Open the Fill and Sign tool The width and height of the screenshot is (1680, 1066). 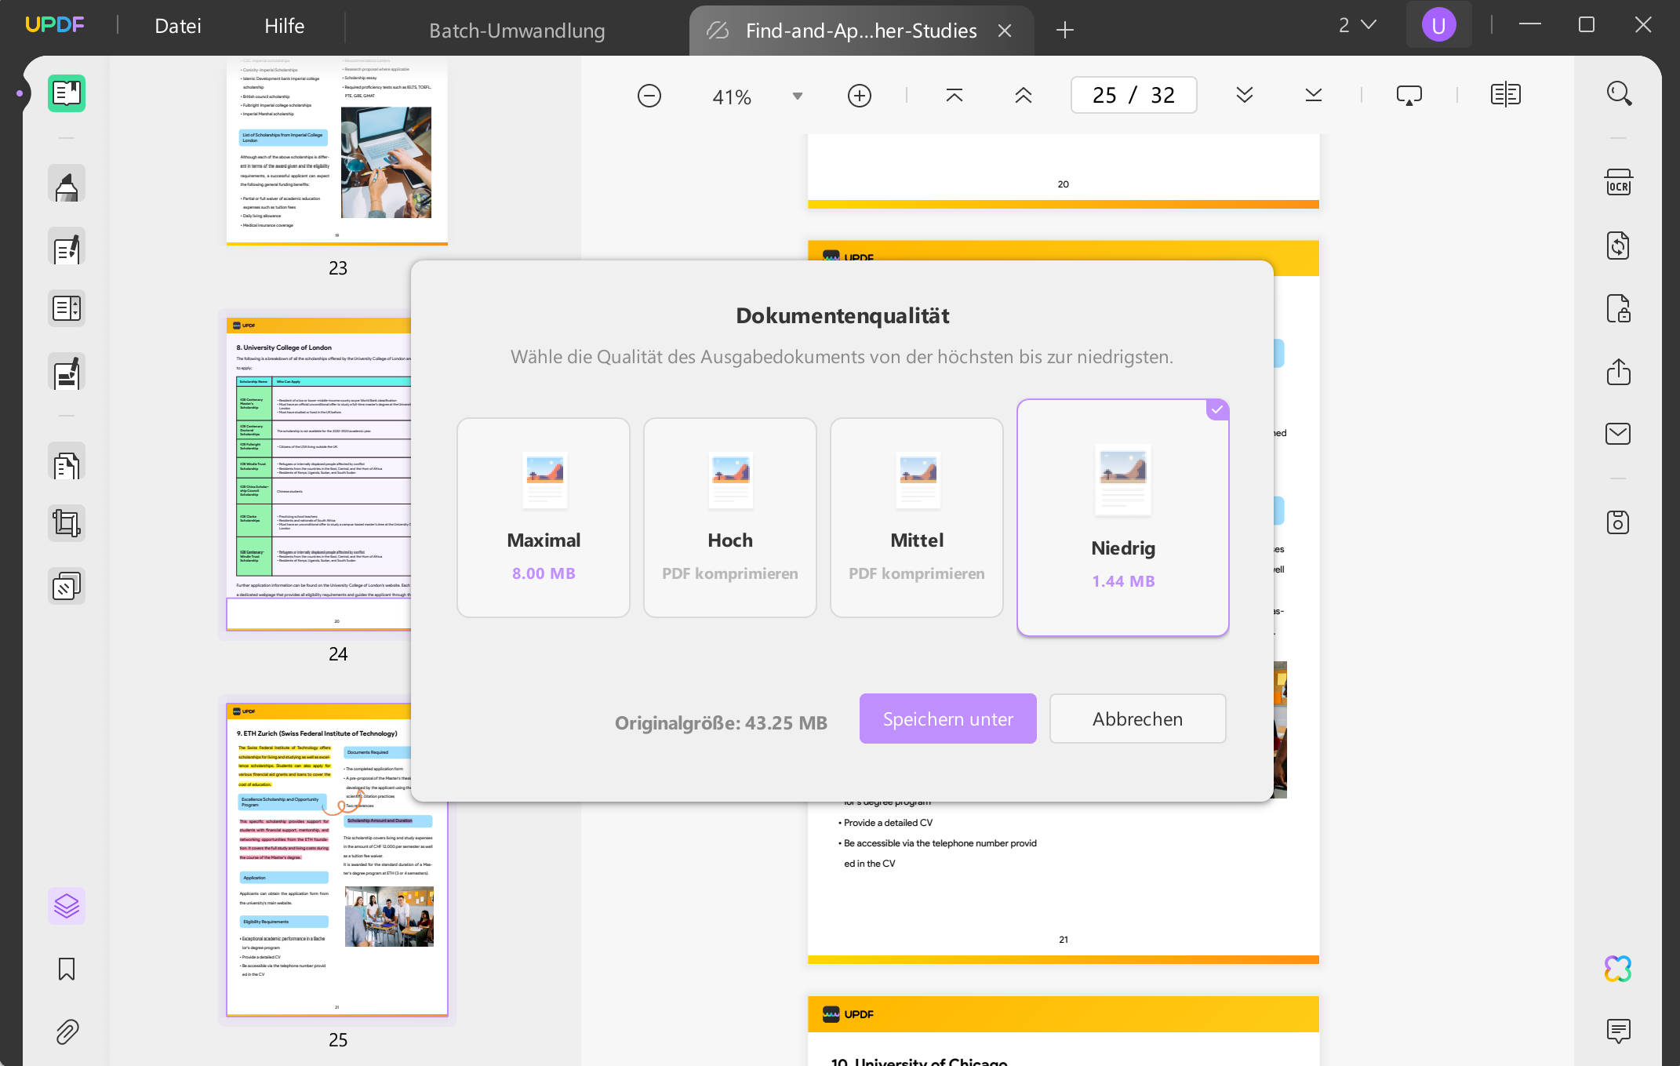(67, 373)
